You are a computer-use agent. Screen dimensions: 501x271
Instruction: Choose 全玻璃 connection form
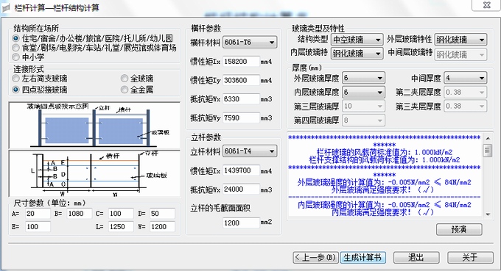tap(125, 79)
